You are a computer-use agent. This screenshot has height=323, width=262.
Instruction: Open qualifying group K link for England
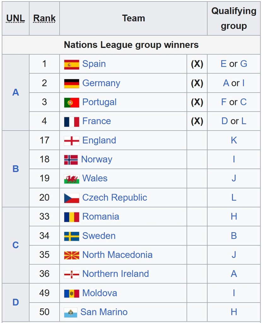234,140
